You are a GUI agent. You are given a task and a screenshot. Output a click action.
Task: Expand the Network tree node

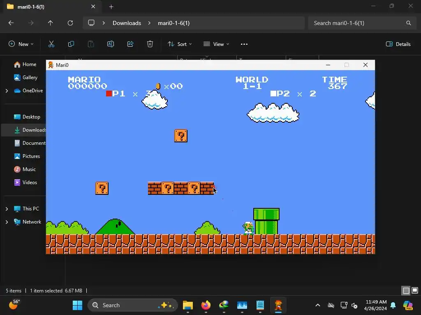click(7, 222)
